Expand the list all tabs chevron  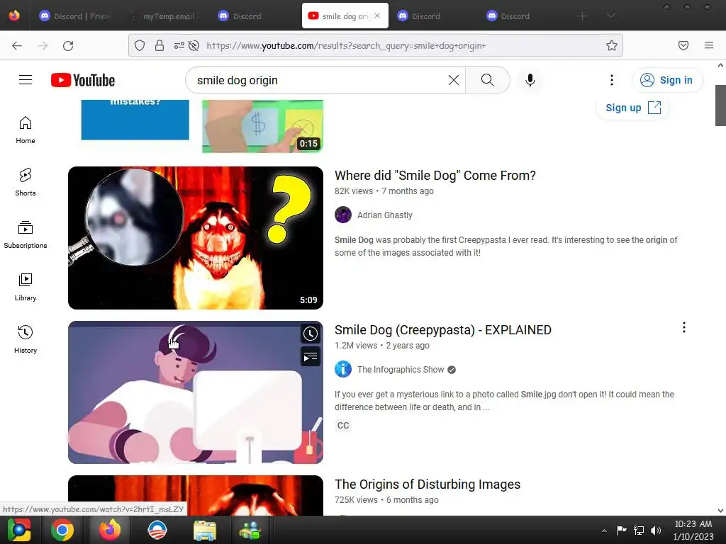[611, 16]
